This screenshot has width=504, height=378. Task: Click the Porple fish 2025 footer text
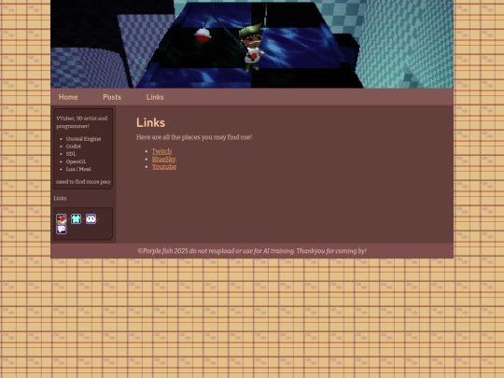click(252, 251)
